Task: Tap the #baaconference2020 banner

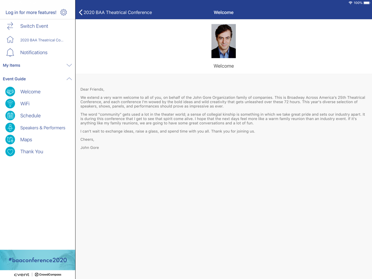Action: click(x=38, y=260)
